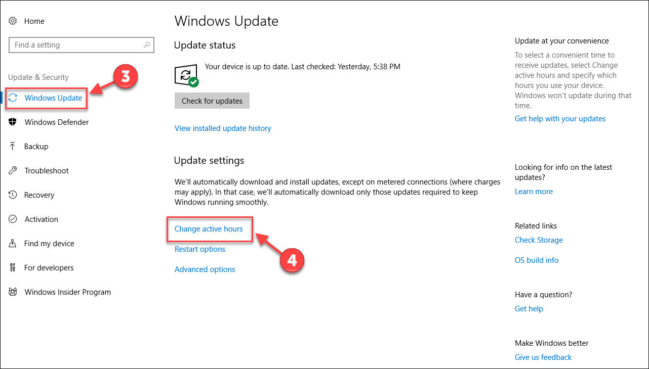Click the Windows Insider Program cat icon
The height and width of the screenshot is (369, 649).
pos(13,292)
